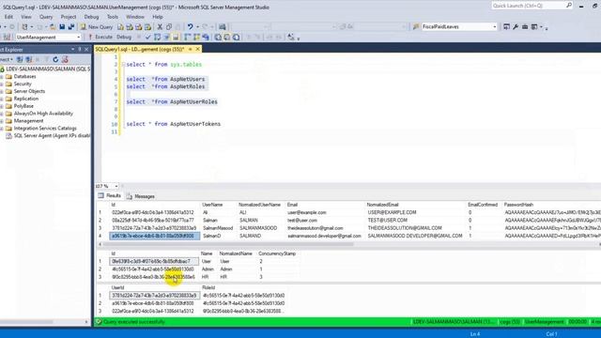Viewport: 601px width, 338px height.
Task: Open the Edit menu
Action: point(8,17)
